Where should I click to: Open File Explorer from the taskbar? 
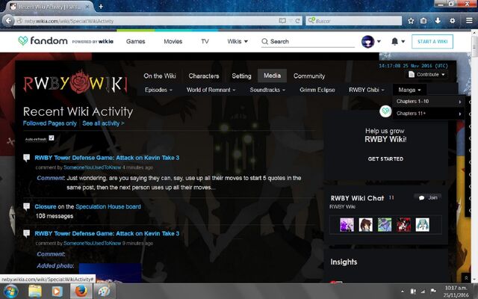point(35,292)
